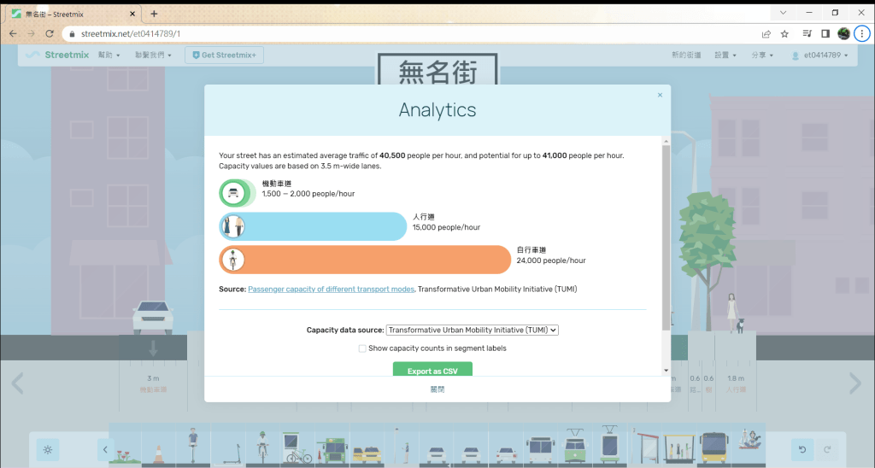Click the browser share page icon
The height and width of the screenshot is (468, 875).
click(766, 34)
